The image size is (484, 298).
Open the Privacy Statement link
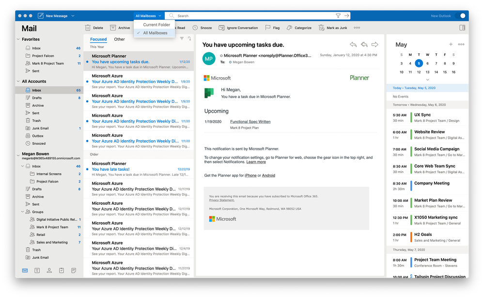pos(221,200)
